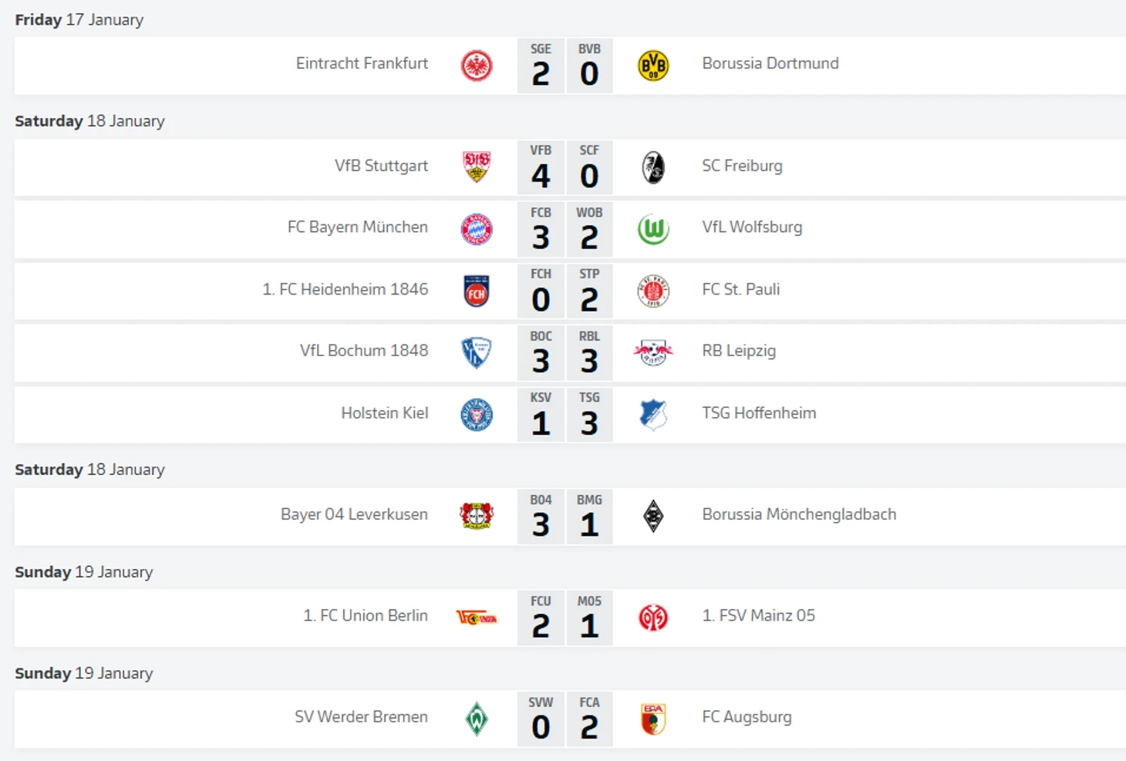Click the TSG Hoffenheim crest

pos(653,415)
